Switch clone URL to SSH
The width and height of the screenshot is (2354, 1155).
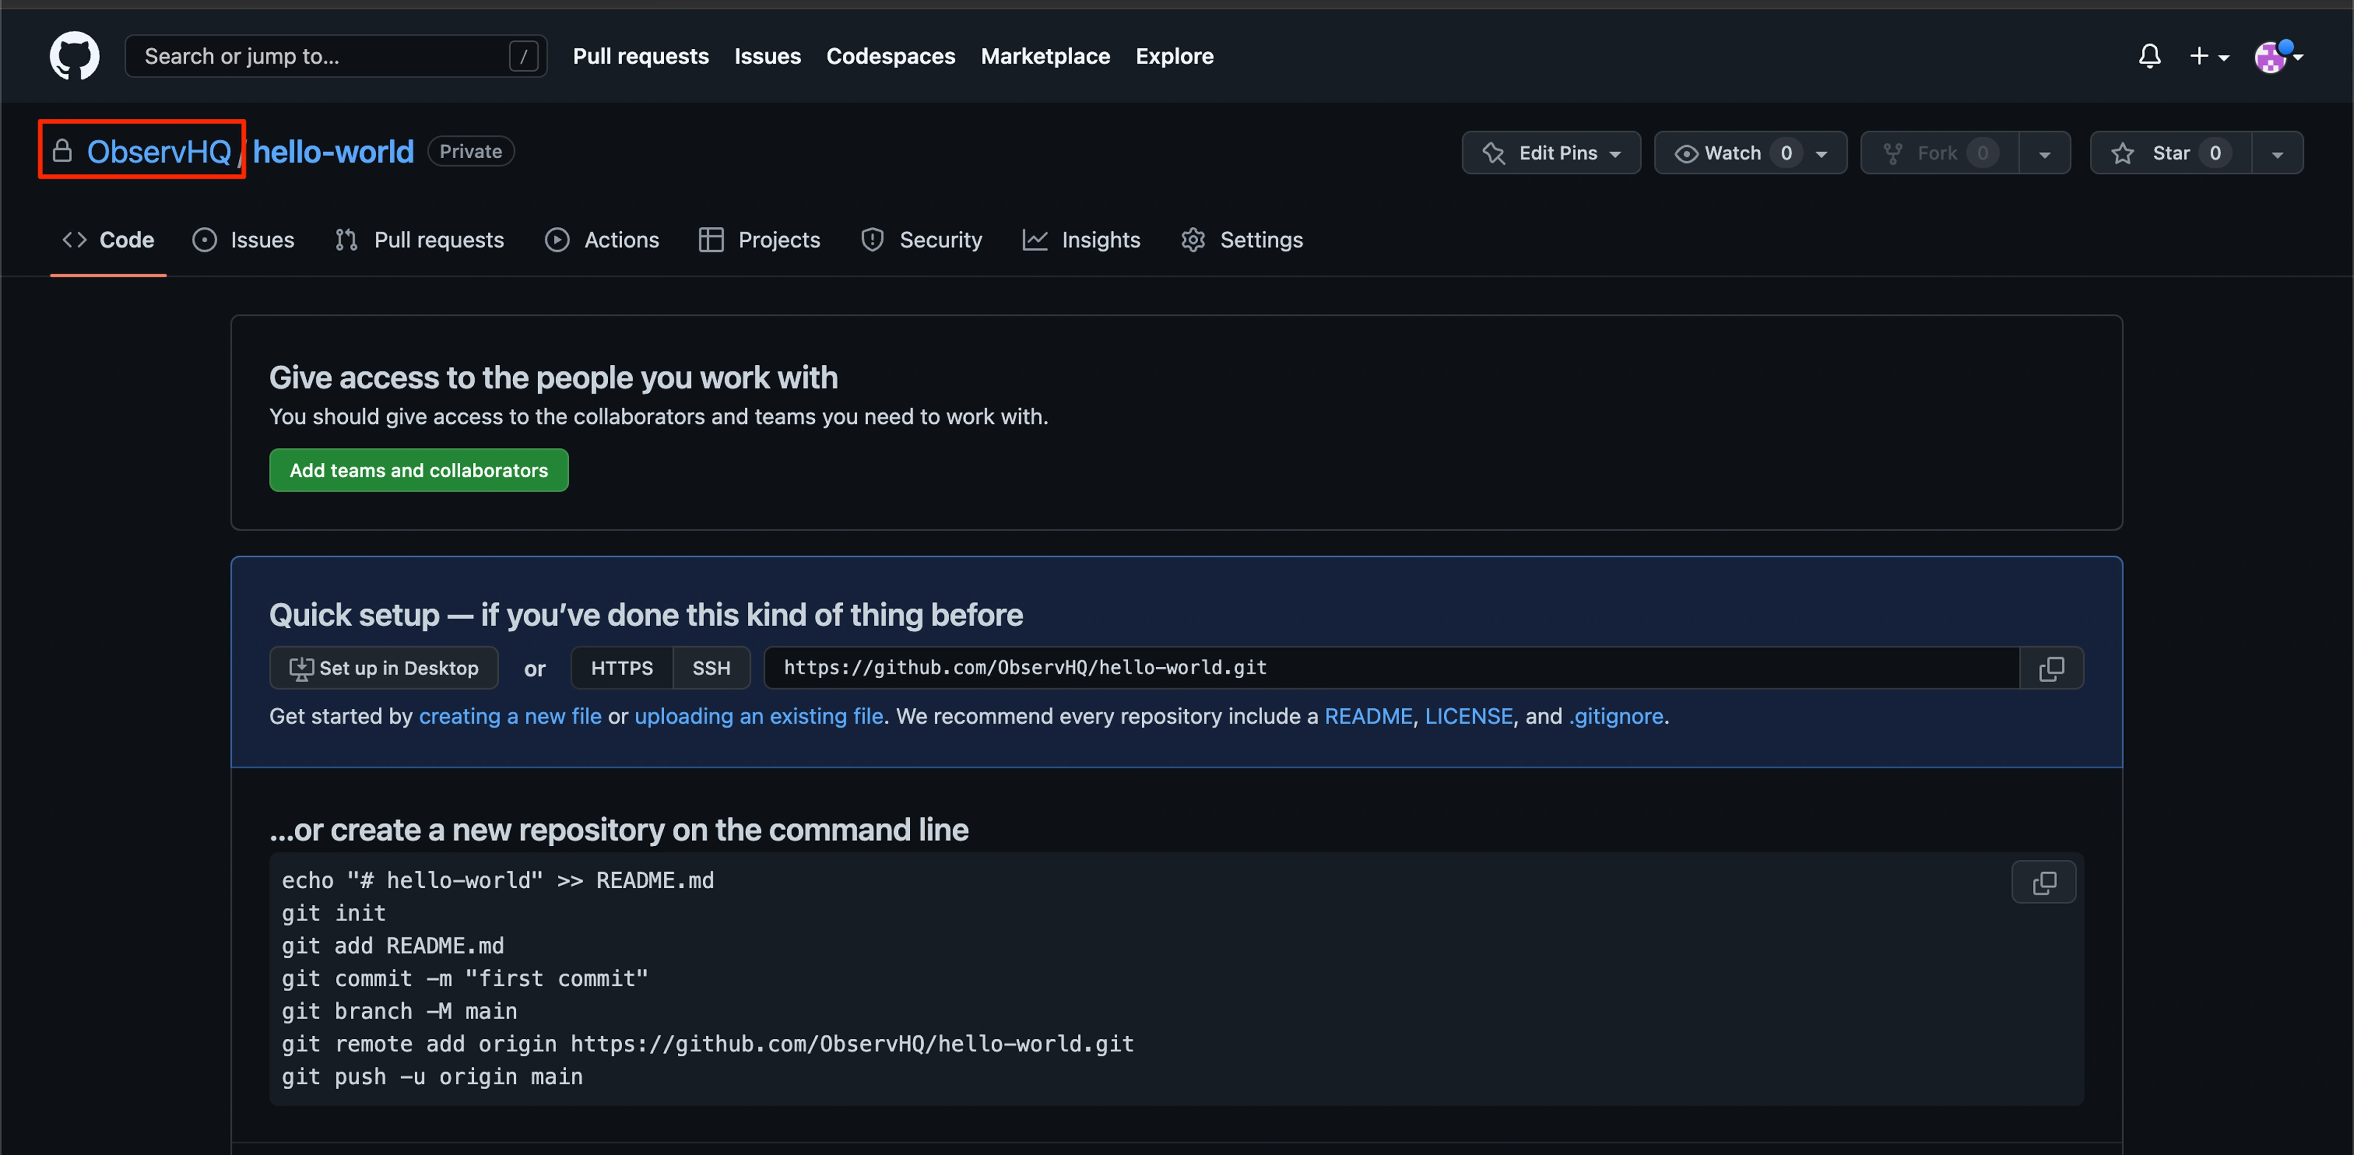pyautogui.click(x=711, y=668)
